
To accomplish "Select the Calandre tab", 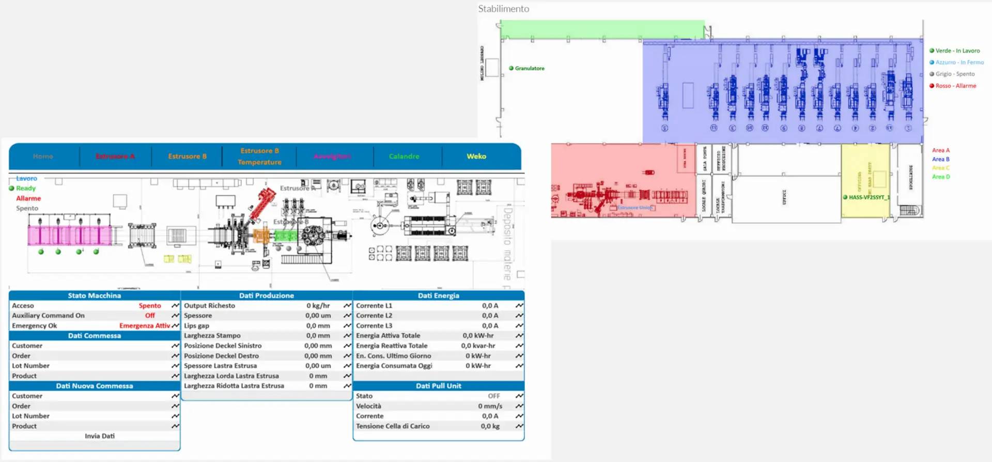I will click(x=404, y=156).
